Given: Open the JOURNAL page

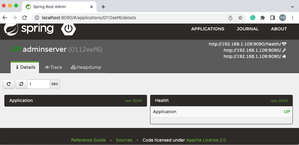Looking at the screenshot, I should tap(248, 29).
